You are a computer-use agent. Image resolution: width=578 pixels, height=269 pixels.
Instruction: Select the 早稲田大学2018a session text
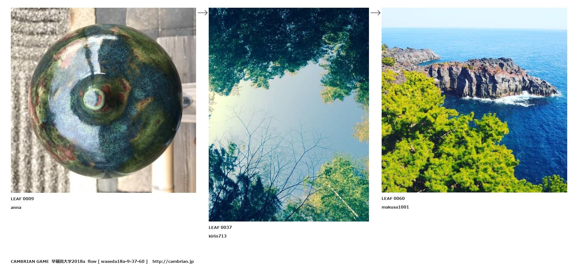coord(68,261)
